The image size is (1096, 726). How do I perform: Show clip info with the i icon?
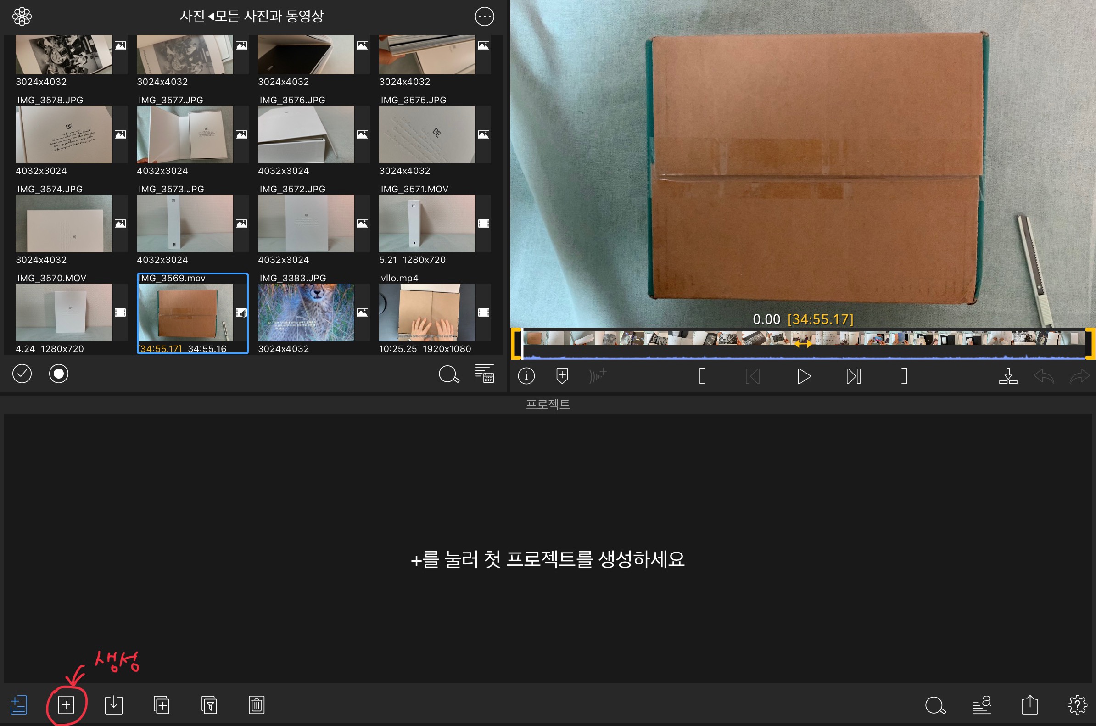[526, 375]
